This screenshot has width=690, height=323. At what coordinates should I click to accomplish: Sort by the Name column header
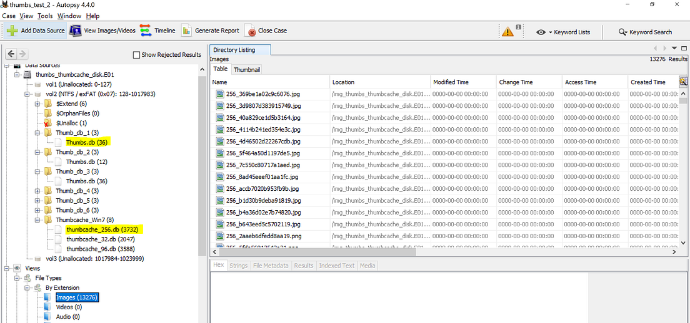click(x=270, y=82)
